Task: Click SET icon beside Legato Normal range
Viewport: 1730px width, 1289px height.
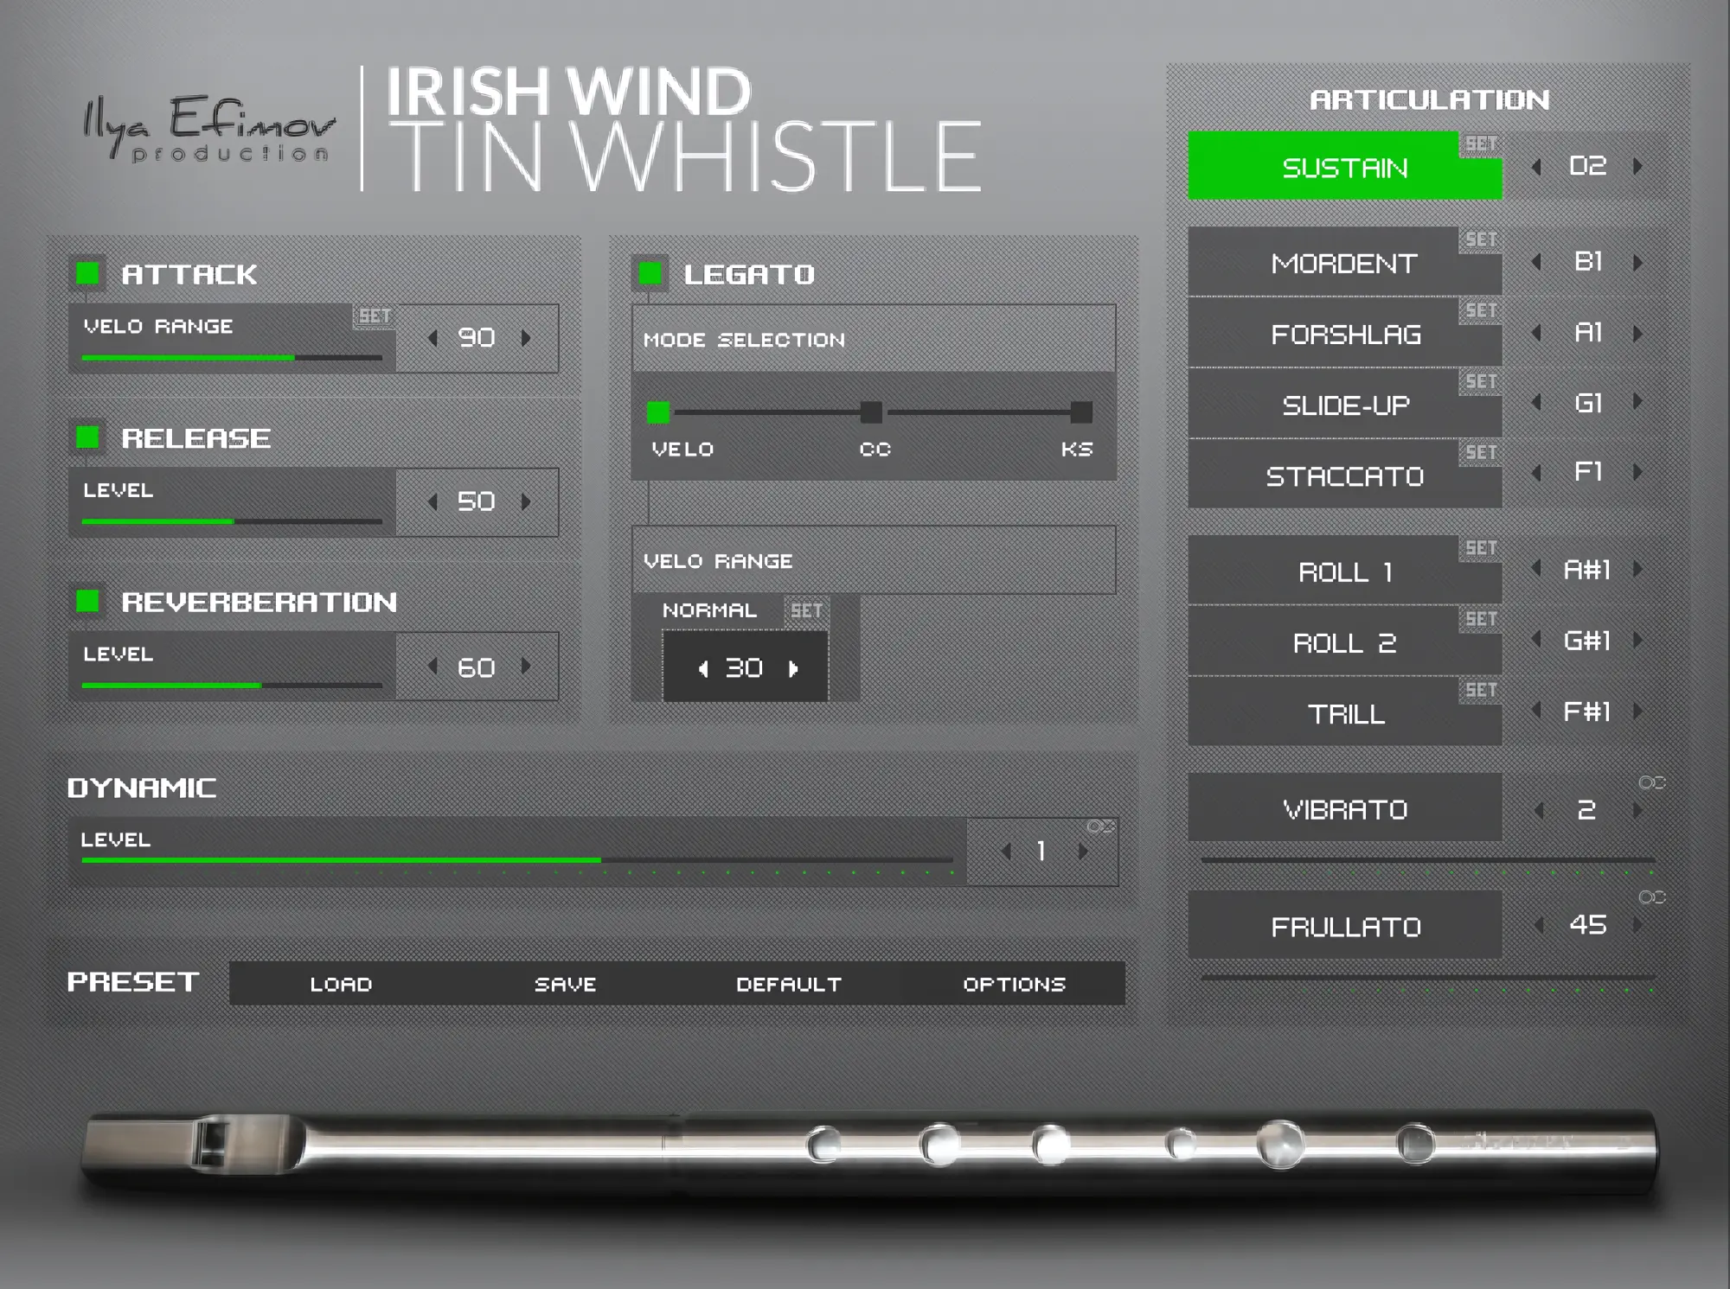Action: pos(806,610)
